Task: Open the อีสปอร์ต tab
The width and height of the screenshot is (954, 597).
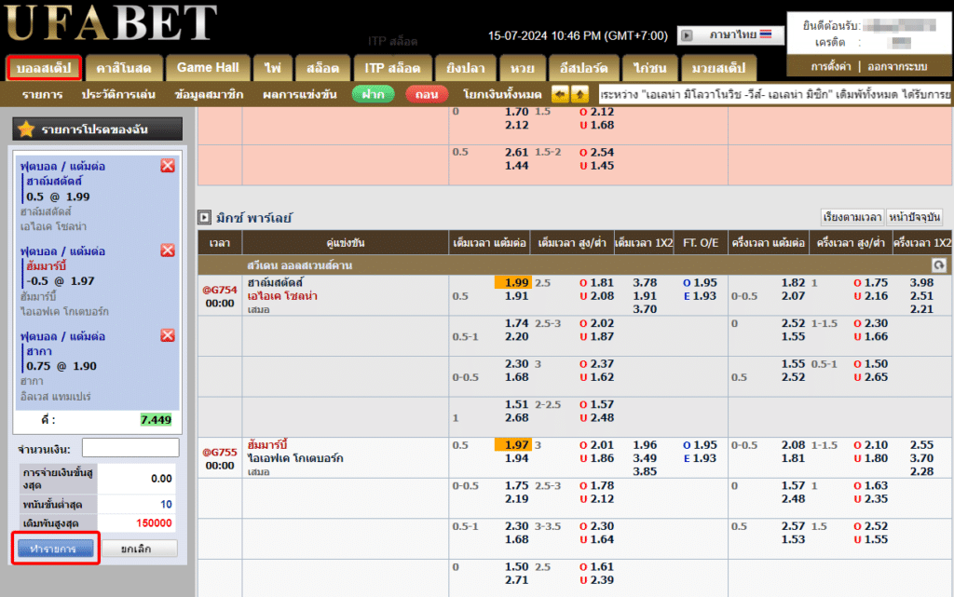Action: [x=583, y=67]
